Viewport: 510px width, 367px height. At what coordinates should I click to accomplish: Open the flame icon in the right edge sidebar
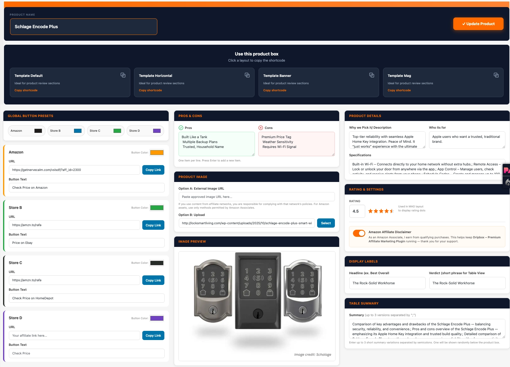[x=508, y=182]
